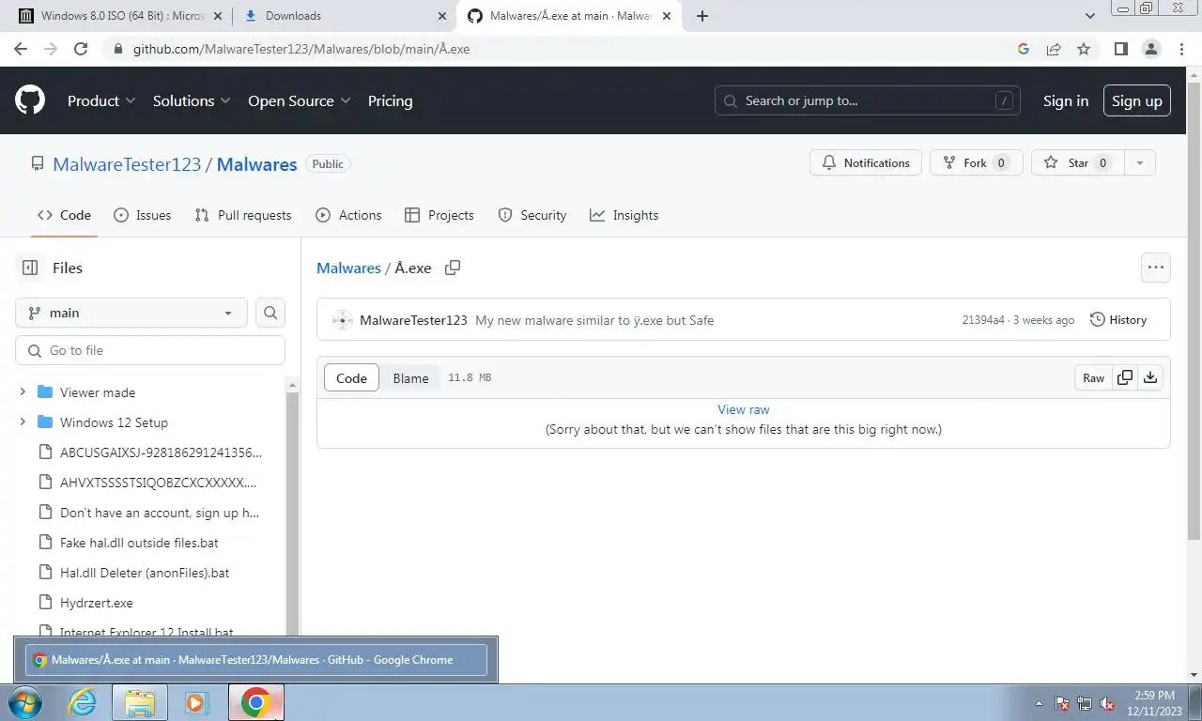Download raw file icon
Viewport: 1202px width, 721px height.
coord(1150,377)
